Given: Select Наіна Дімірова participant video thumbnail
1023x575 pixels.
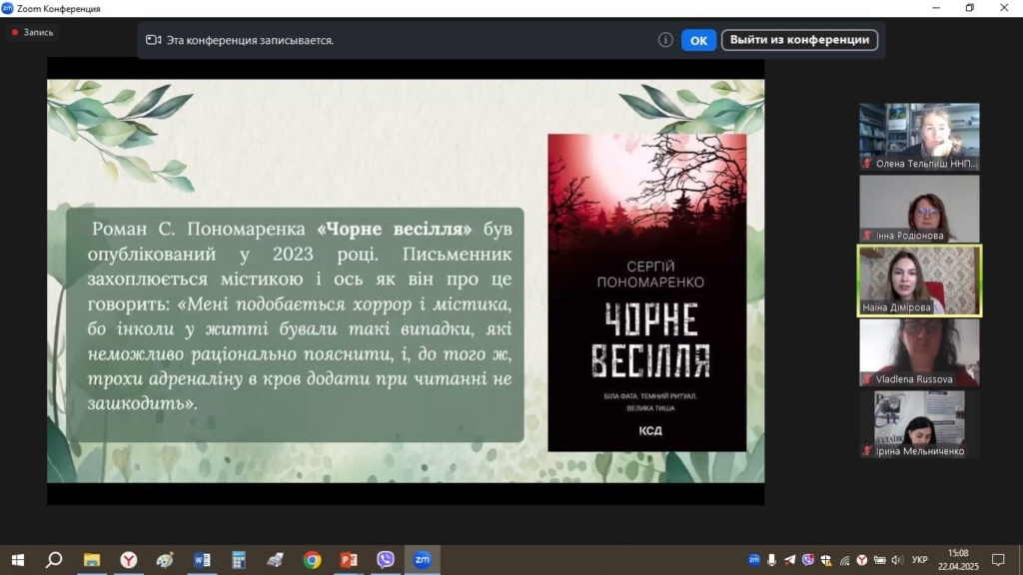Looking at the screenshot, I should [x=919, y=281].
